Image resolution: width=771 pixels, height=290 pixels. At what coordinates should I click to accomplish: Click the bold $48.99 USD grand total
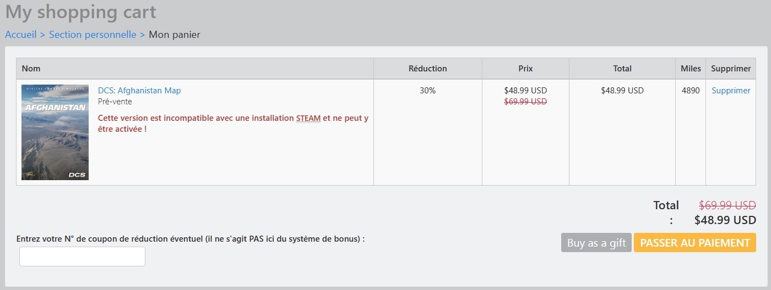click(725, 220)
